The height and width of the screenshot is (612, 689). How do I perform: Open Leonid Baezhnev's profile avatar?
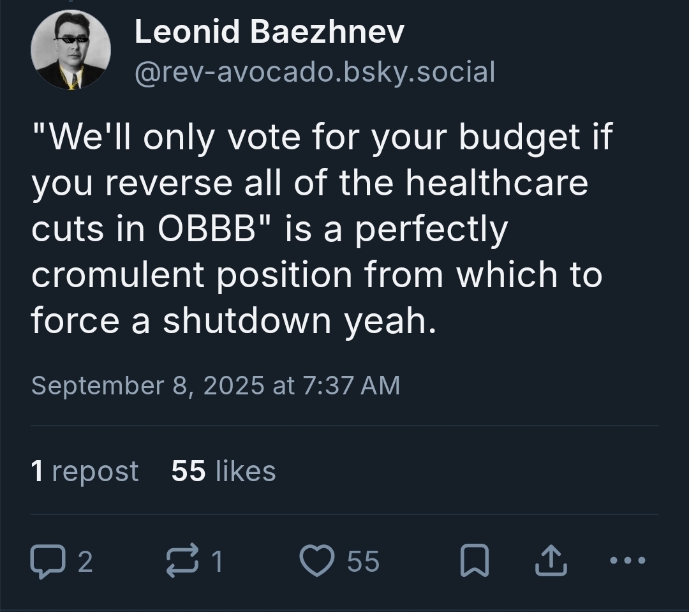pos(71,50)
